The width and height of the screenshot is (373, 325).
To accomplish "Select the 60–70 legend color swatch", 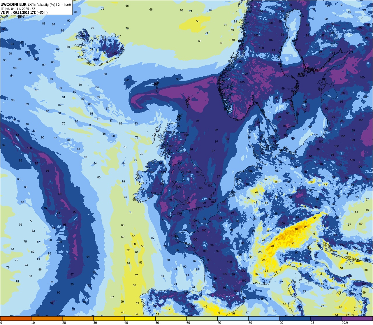I will coord(202,318).
